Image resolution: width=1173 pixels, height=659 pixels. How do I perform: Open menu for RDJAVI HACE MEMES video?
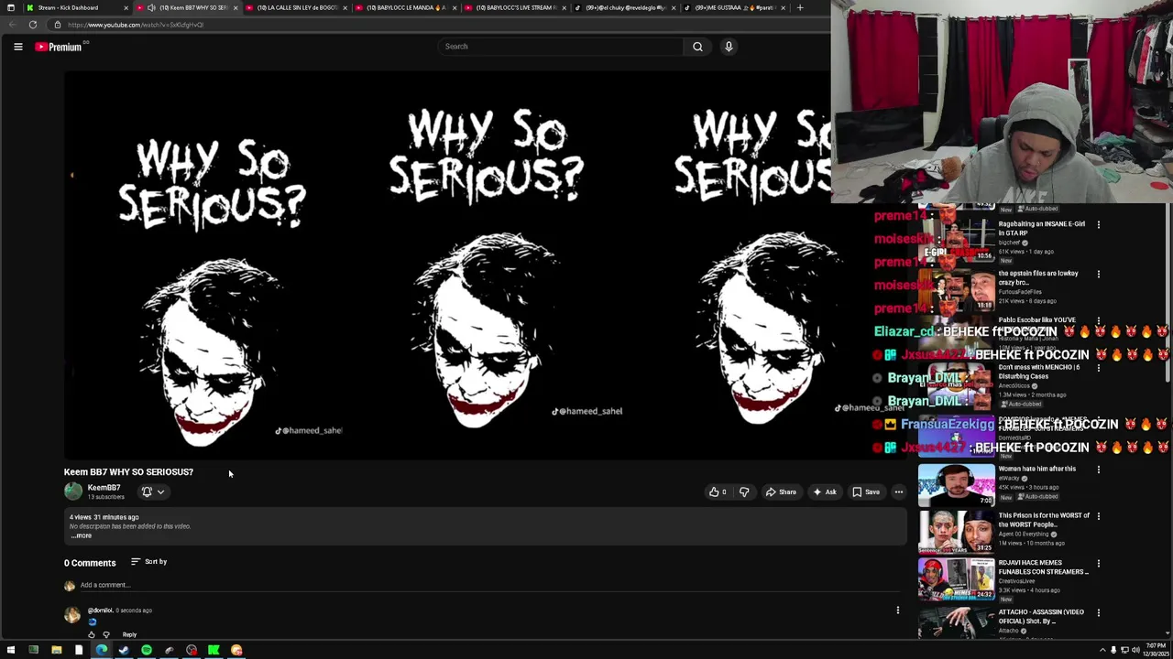(x=1099, y=564)
